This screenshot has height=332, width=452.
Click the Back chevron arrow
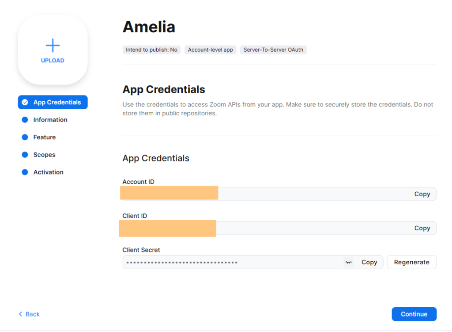20,314
